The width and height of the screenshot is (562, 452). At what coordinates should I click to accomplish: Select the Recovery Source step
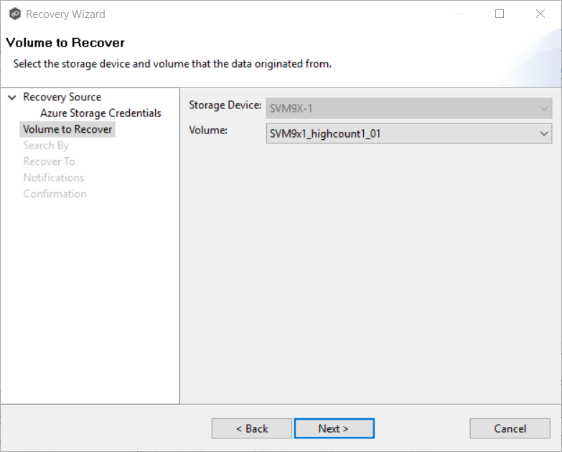[62, 98]
